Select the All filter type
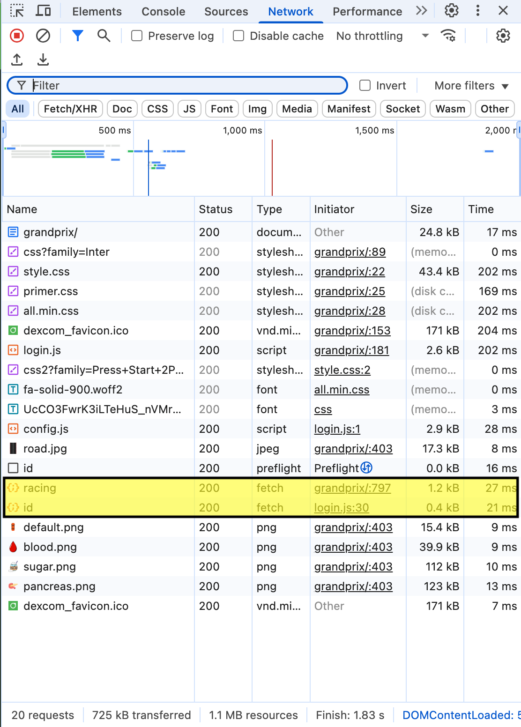521x727 pixels. (18, 109)
